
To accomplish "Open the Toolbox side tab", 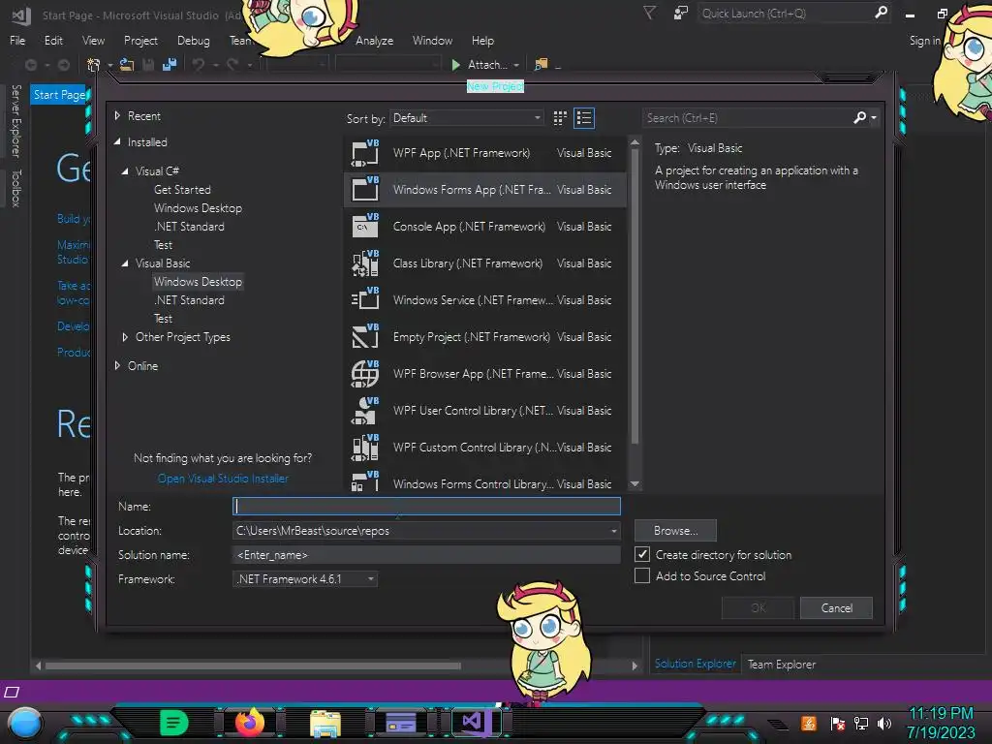I will pyautogui.click(x=16, y=188).
